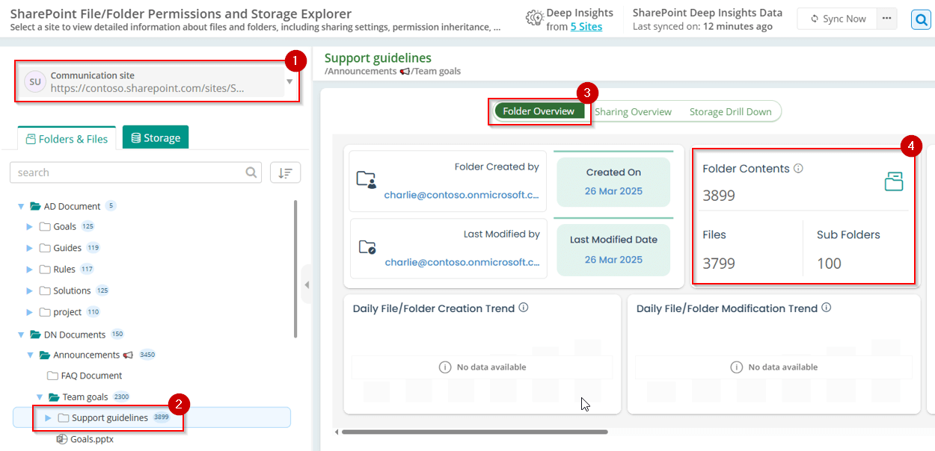Select the Deep Insights gear icon
Viewport: 935px width, 451px height.
click(x=534, y=16)
